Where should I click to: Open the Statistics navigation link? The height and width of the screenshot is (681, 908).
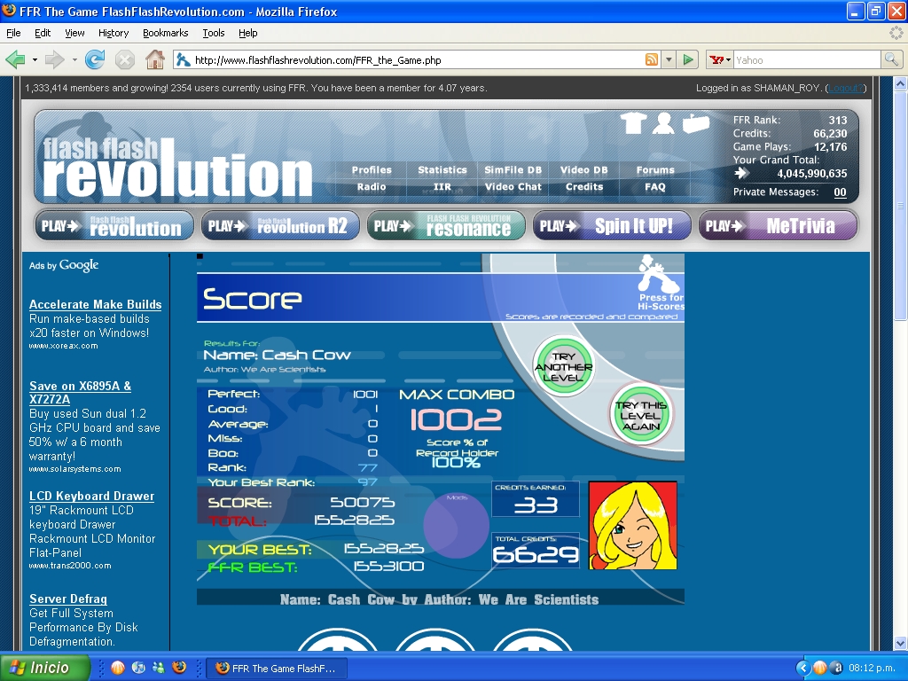[x=442, y=169]
